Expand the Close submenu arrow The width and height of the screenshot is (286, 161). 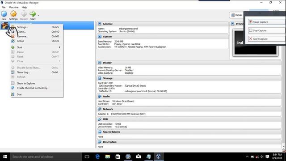[x=59, y=61]
